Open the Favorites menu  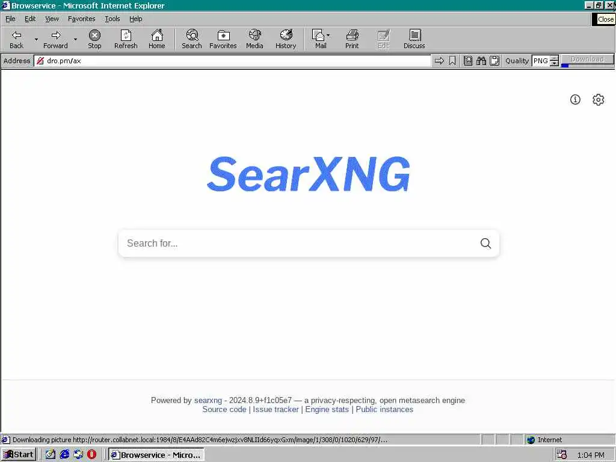[x=81, y=19]
